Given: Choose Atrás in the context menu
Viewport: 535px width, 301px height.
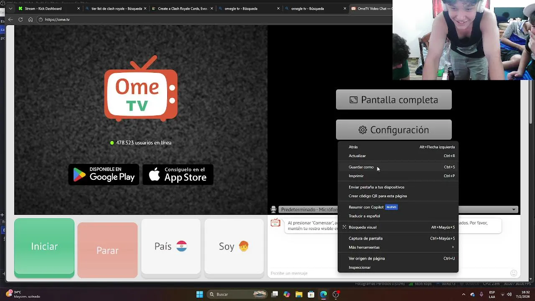Looking at the screenshot, I should (x=398, y=147).
